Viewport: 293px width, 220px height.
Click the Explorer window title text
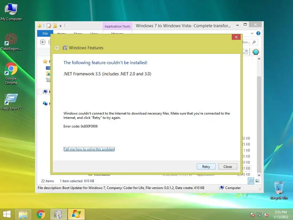tap(183, 25)
